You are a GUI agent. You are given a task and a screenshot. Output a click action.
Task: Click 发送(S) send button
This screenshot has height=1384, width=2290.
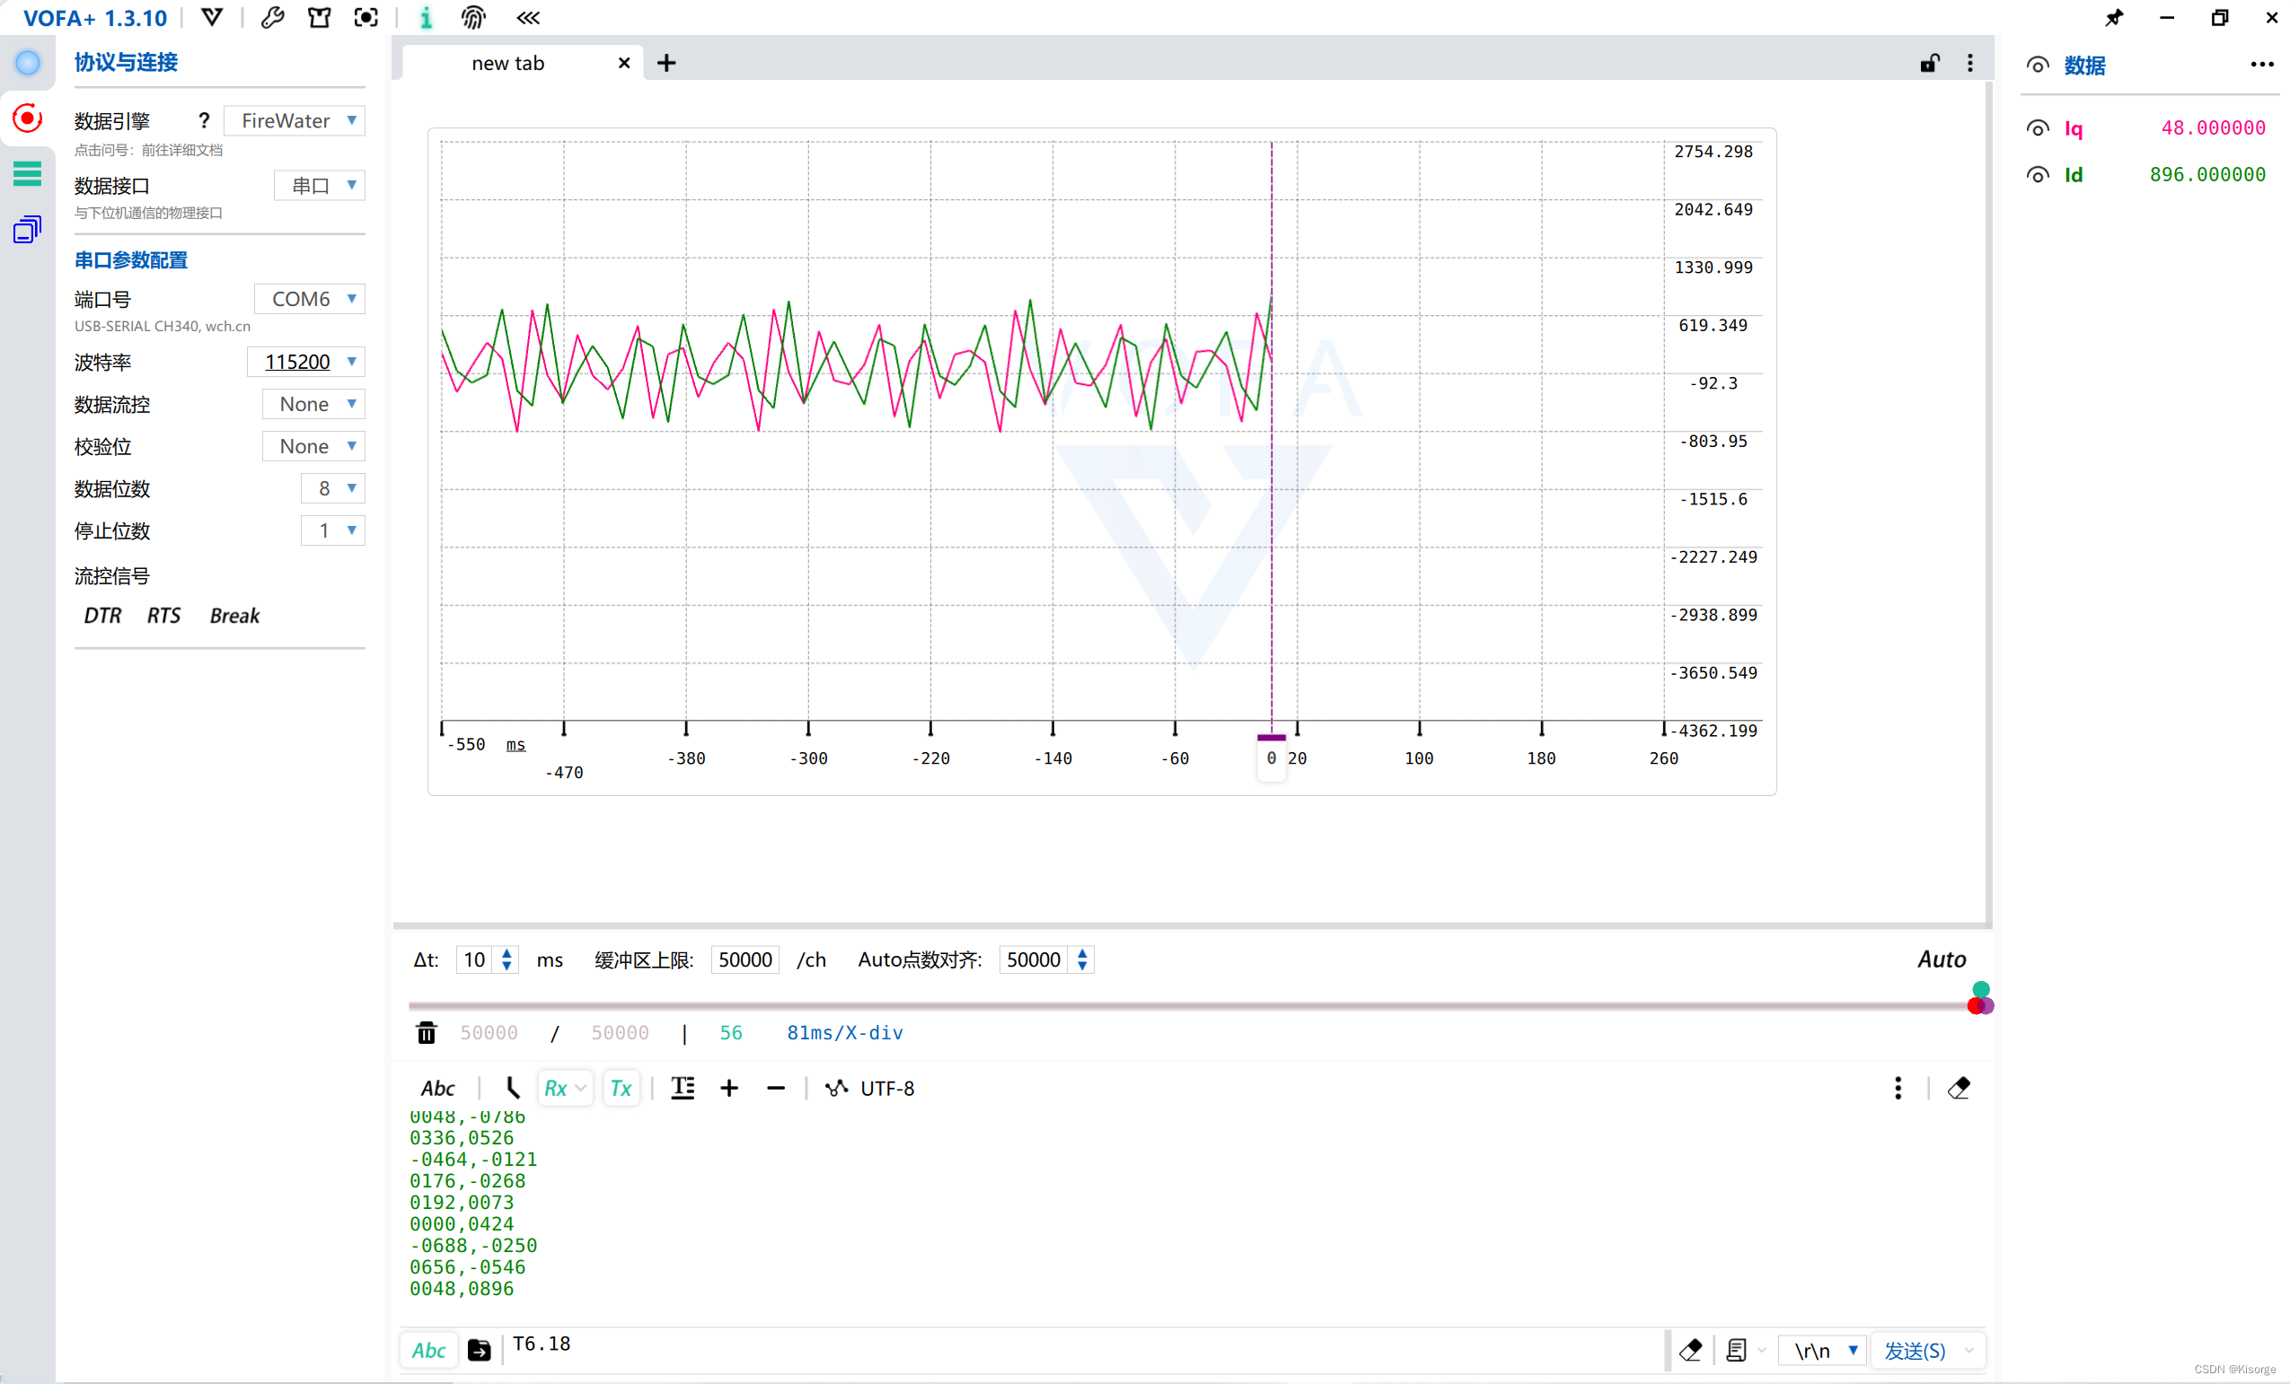1917,1348
